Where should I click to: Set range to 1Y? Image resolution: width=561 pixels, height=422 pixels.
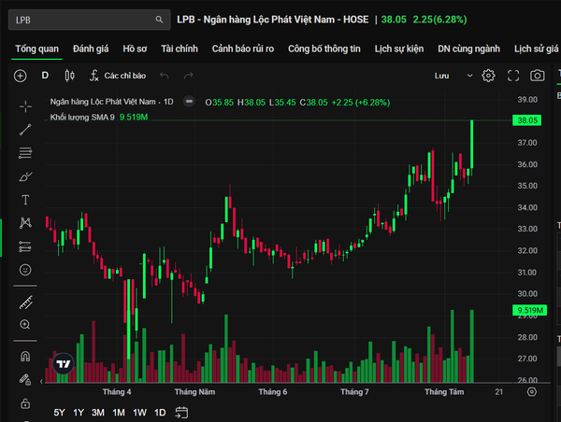79,413
